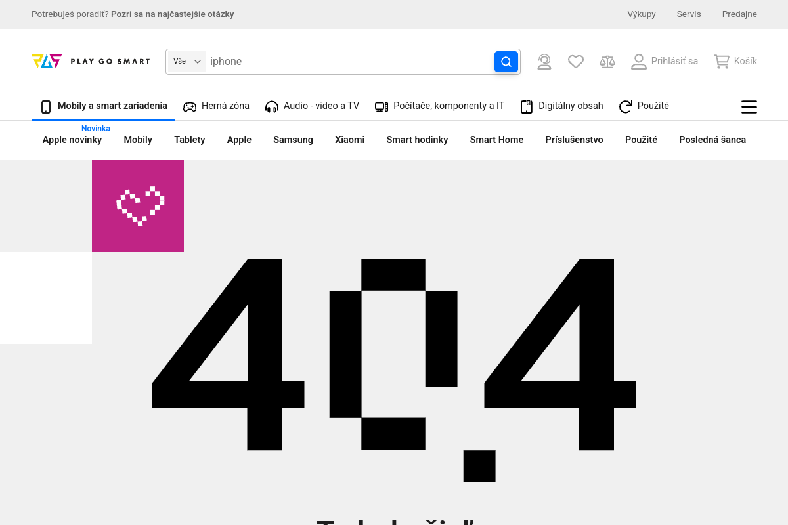Open the Servis link
Screen dimensions: 788x525
pos(689,14)
